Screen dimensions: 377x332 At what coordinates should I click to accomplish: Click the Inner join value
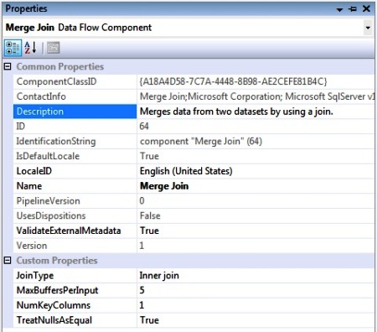[x=159, y=276]
